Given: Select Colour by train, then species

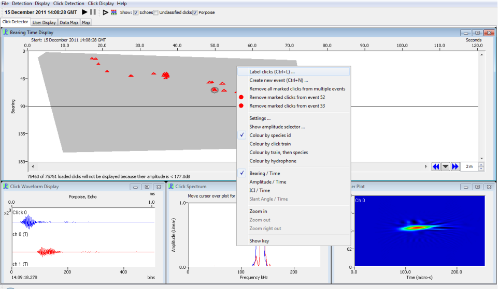Looking at the screenshot, I should tap(294, 153).
